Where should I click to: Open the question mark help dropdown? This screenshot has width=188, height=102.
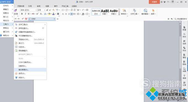(168, 2)
